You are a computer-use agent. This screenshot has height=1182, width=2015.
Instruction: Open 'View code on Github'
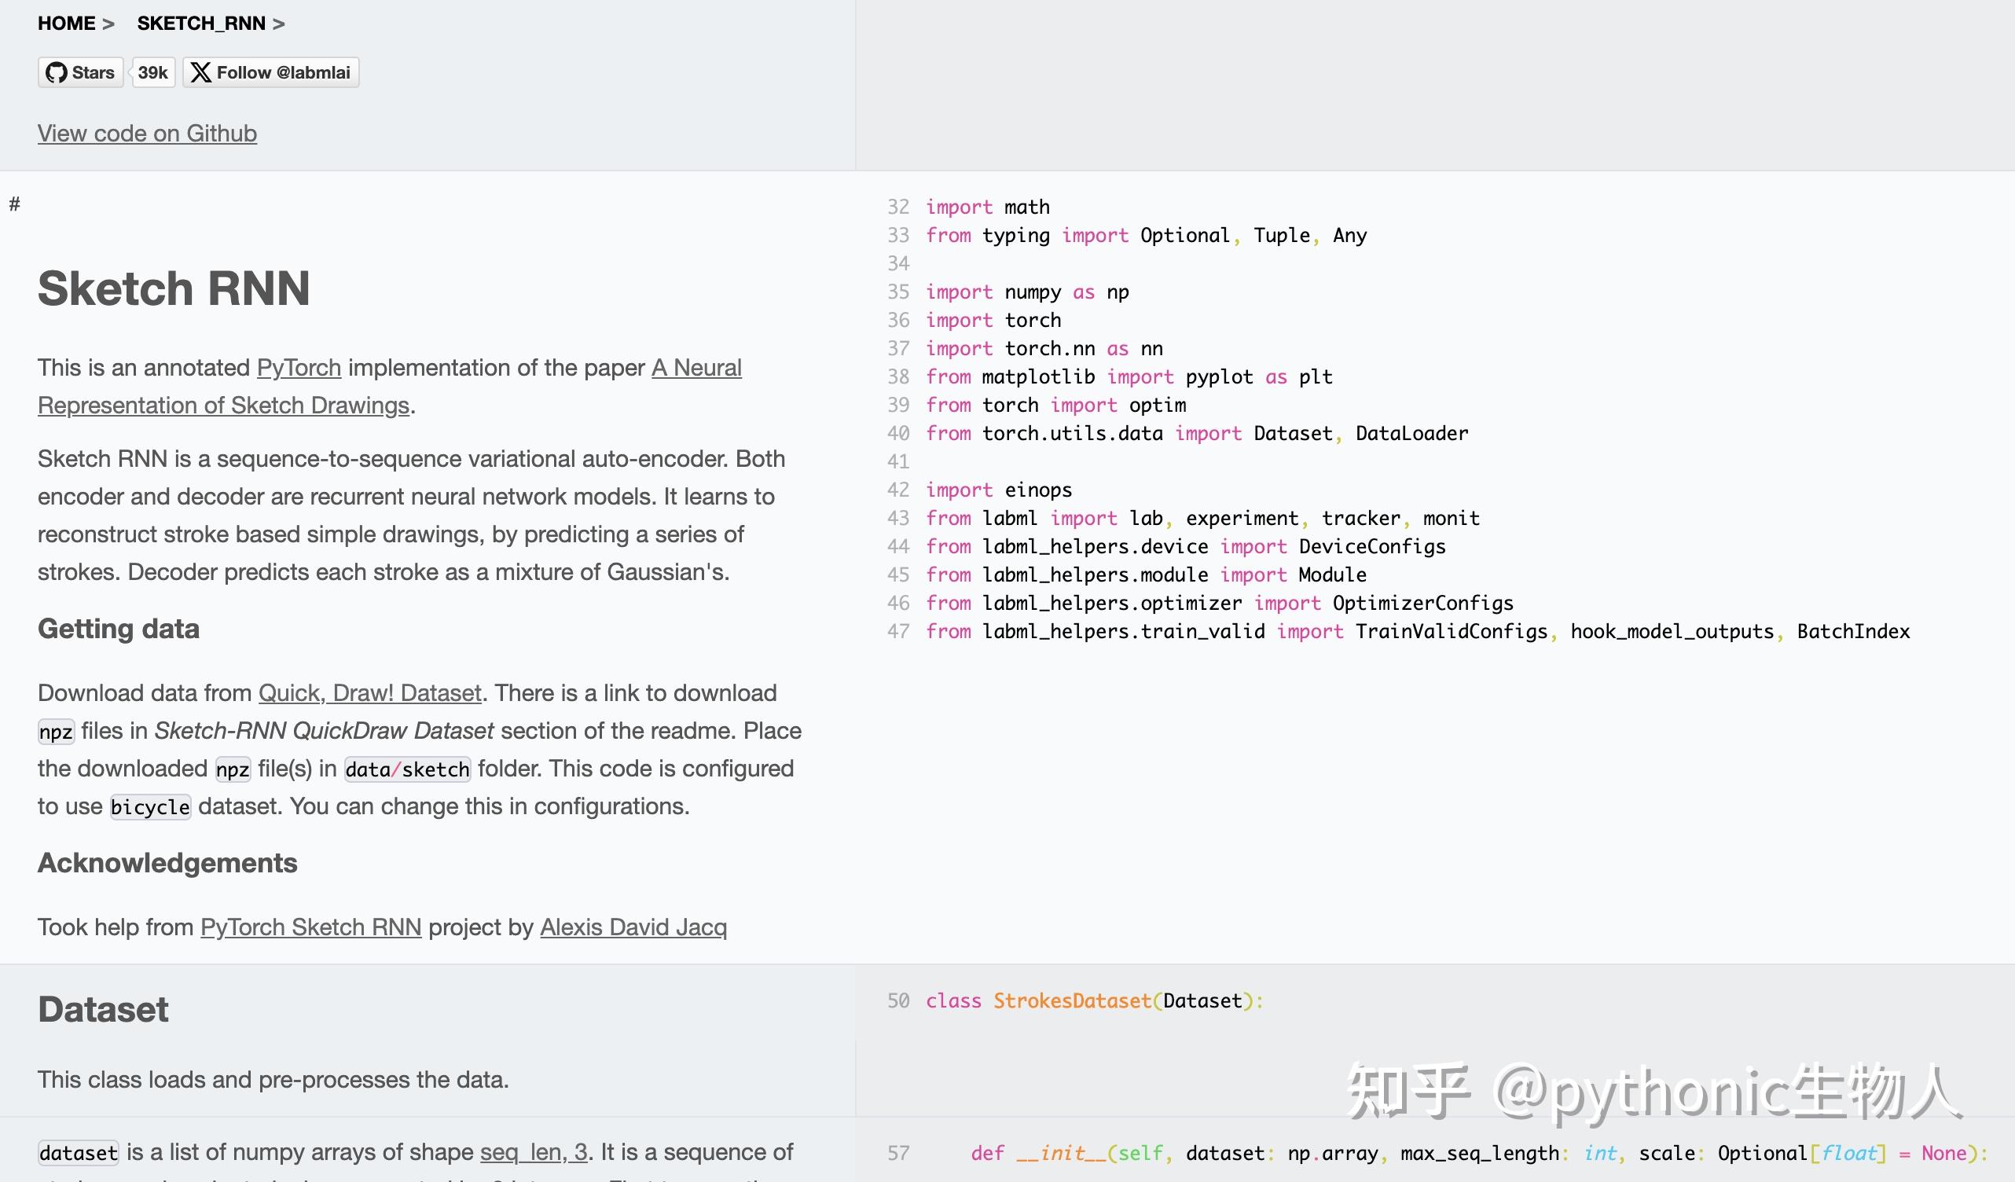click(x=147, y=133)
